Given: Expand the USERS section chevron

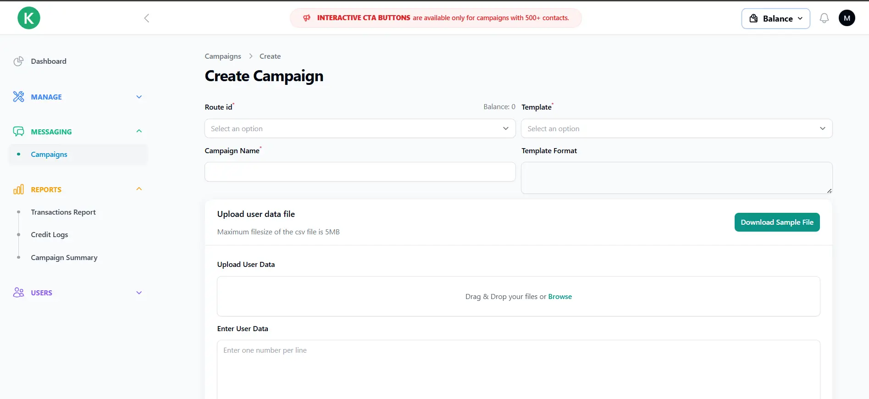Looking at the screenshot, I should (x=139, y=293).
